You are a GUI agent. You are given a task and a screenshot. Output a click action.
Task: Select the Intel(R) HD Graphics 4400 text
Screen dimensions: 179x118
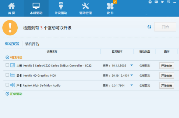[39, 75]
